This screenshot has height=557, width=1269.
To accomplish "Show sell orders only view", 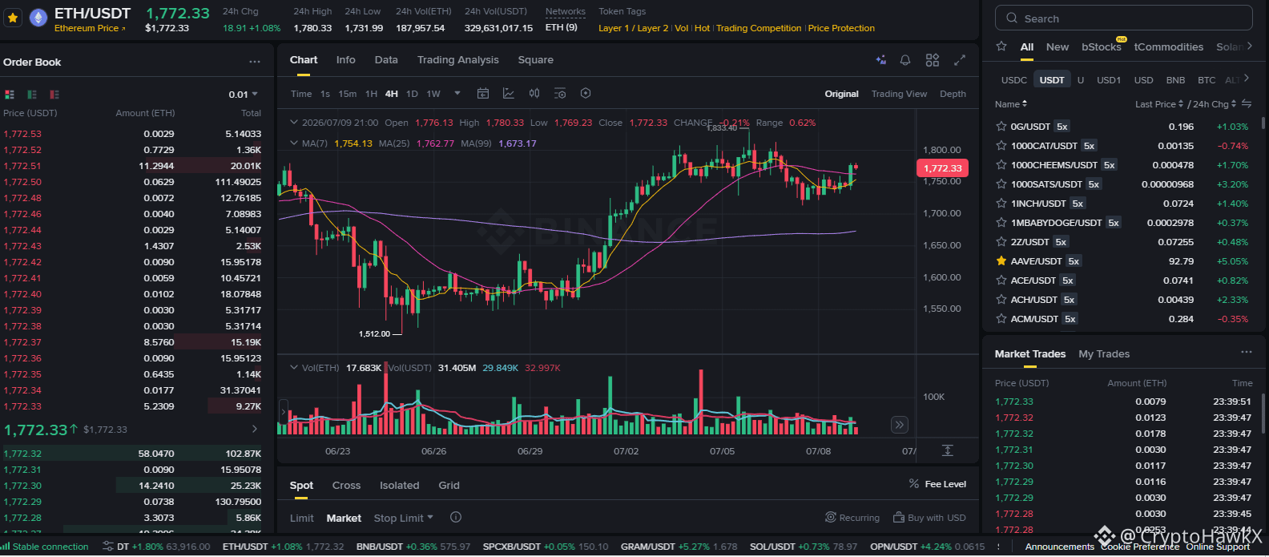I will (54, 95).
